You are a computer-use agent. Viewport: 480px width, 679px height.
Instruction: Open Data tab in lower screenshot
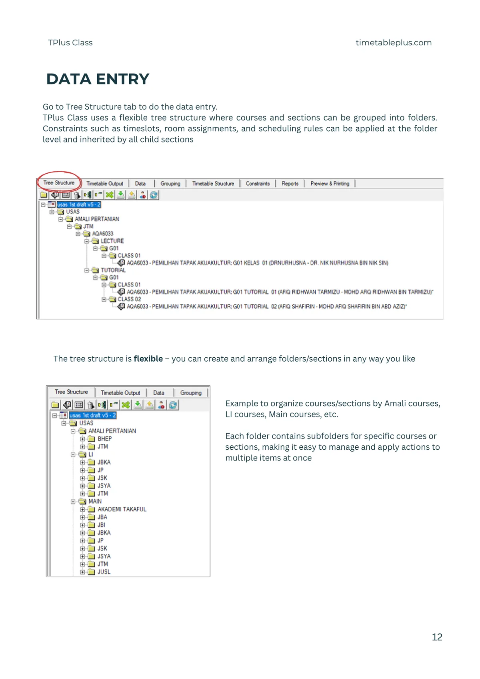tap(159, 393)
